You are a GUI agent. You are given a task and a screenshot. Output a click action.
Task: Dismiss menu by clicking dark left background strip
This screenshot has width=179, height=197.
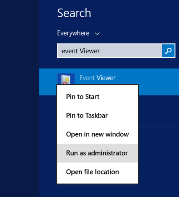coord(20,98)
